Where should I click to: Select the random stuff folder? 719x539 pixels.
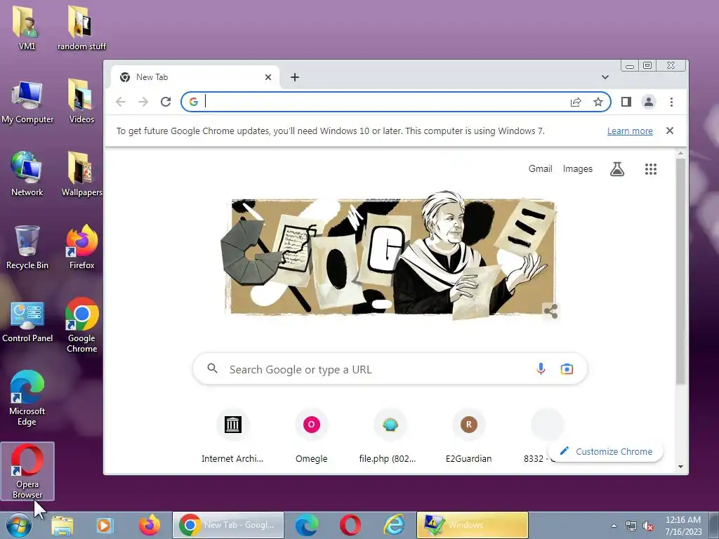tap(81, 27)
